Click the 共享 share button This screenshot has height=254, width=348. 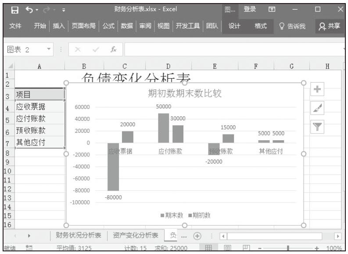click(x=330, y=26)
